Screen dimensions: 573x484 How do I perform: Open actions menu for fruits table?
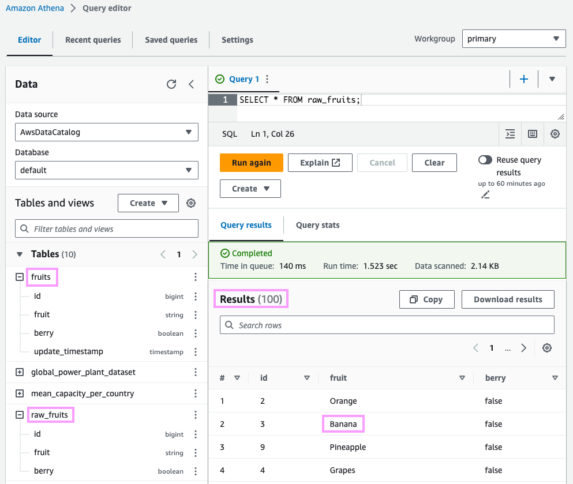[196, 277]
